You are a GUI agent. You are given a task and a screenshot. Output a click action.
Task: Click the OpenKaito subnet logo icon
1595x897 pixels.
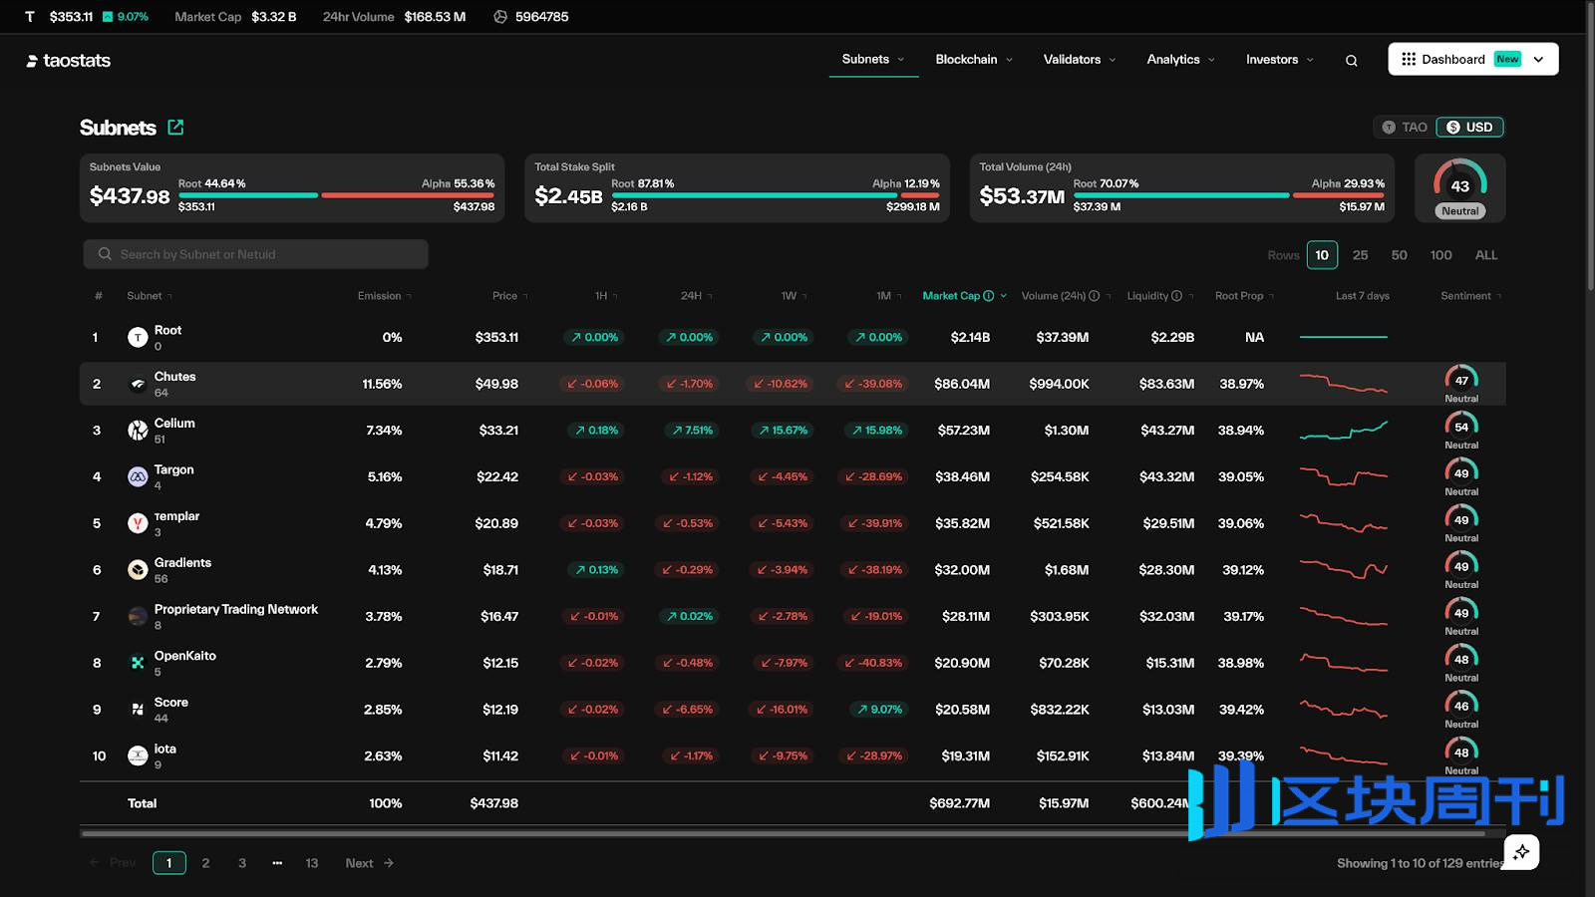tap(138, 663)
